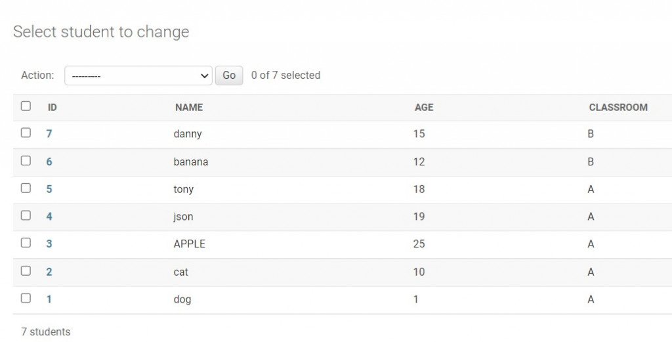Tick the checkbox beside tony's row

[x=26, y=188]
